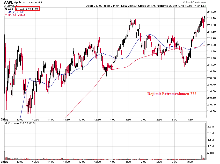Click the 2.5M volume axis label
The height and width of the screenshot is (164, 220).
pyautogui.click(x=210, y=127)
